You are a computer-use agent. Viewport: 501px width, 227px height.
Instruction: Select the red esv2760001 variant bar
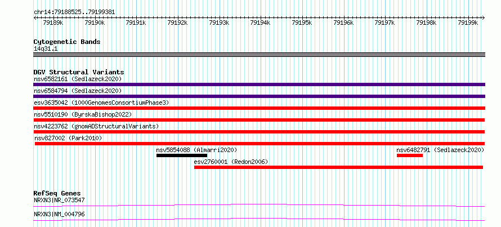[338, 167]
